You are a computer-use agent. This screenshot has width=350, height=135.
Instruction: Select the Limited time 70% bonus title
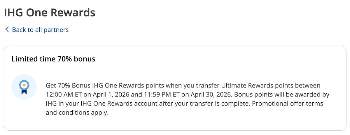(53, 59)
